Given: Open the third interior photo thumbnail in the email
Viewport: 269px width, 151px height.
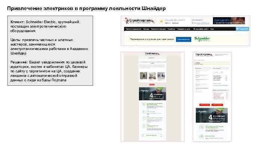Looking at the screenshot, I should coord(161,75).
